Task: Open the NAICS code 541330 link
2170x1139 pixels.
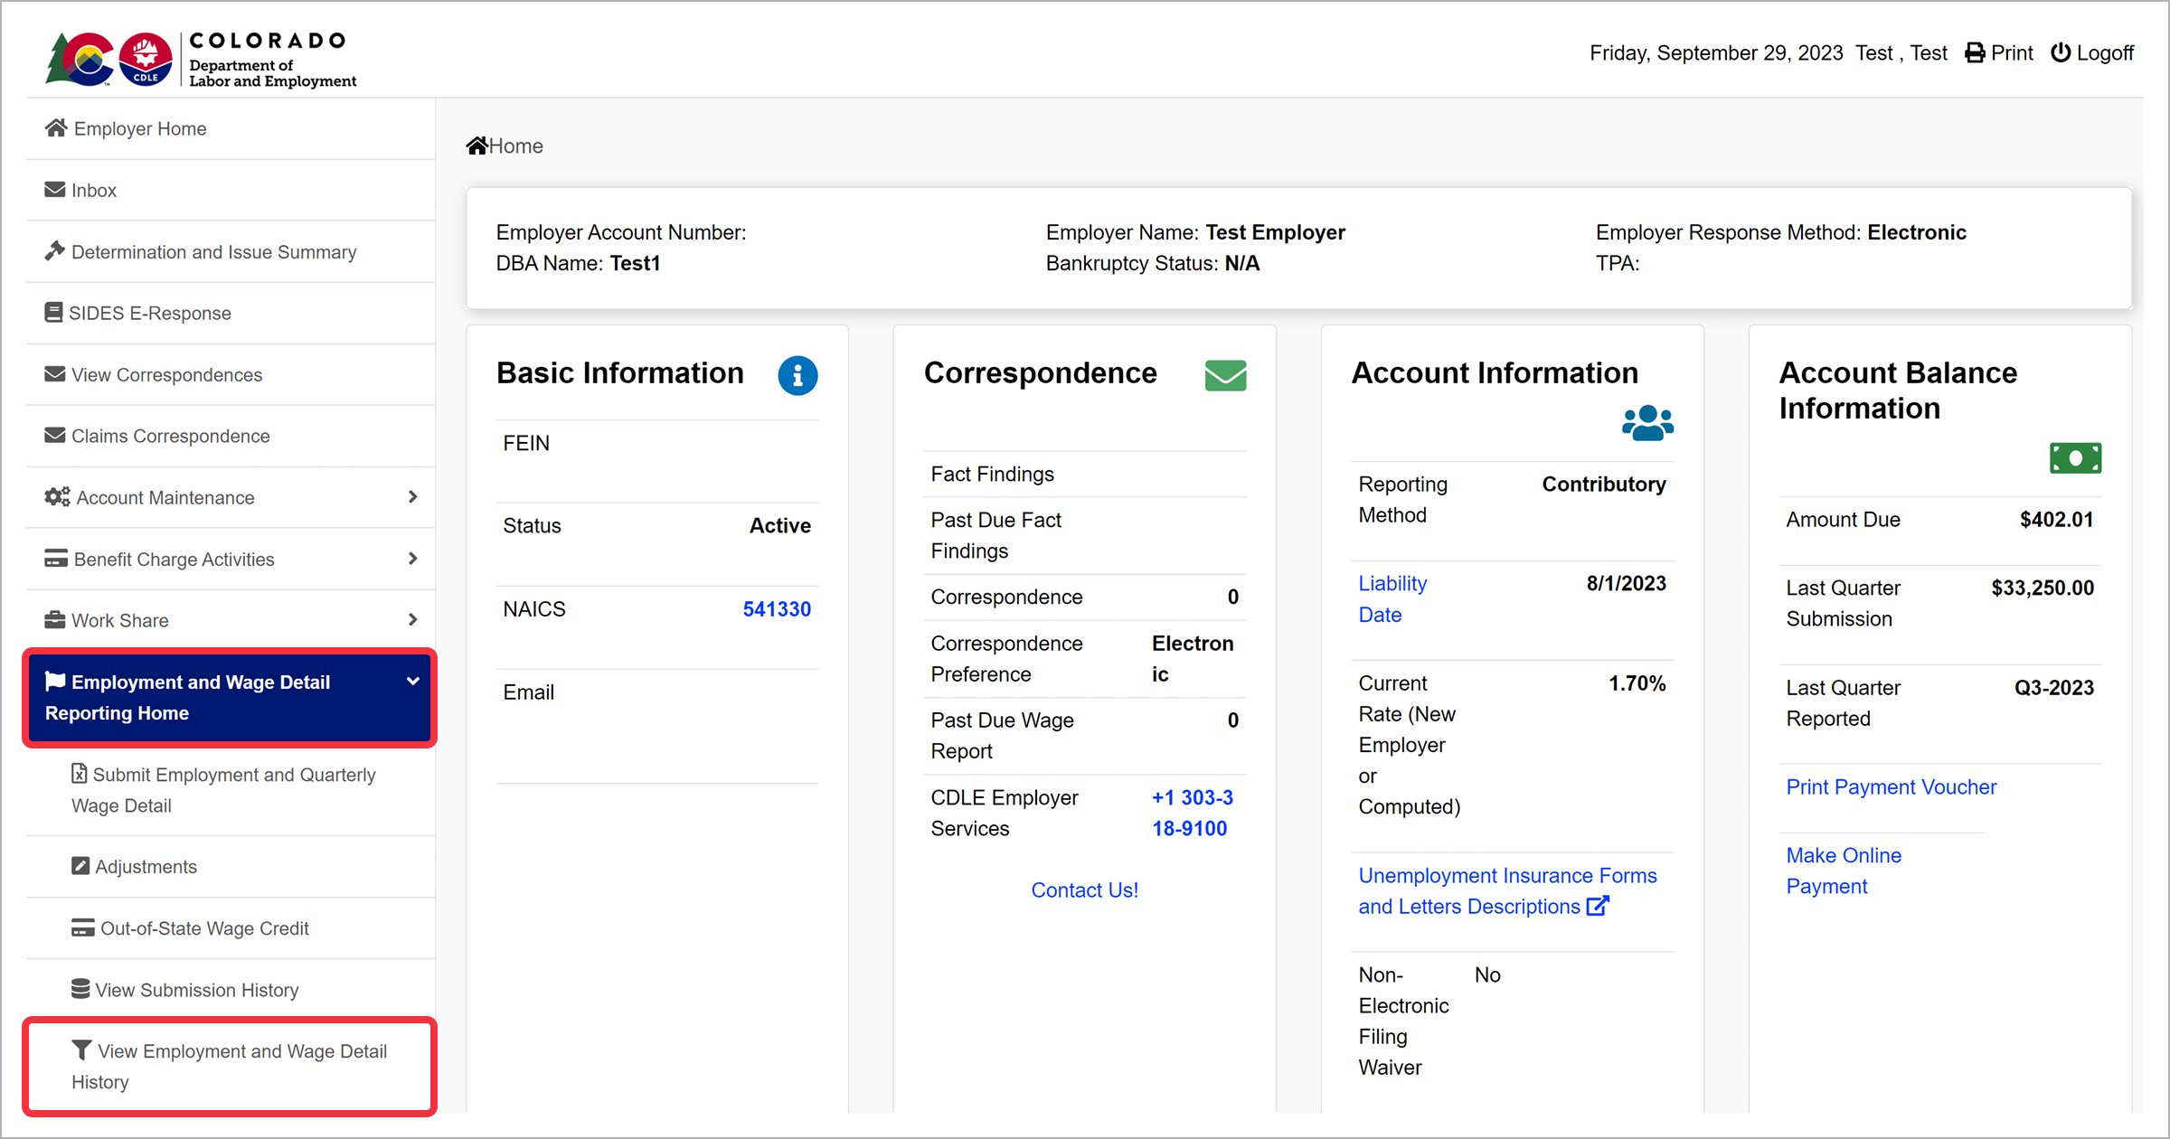Action: (x=776, y=609)
